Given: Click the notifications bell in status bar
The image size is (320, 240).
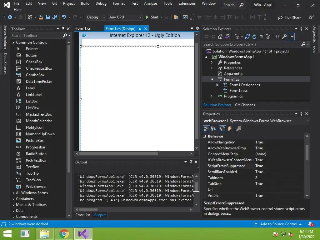Looking at the screenshot, I should pos(311,224).
